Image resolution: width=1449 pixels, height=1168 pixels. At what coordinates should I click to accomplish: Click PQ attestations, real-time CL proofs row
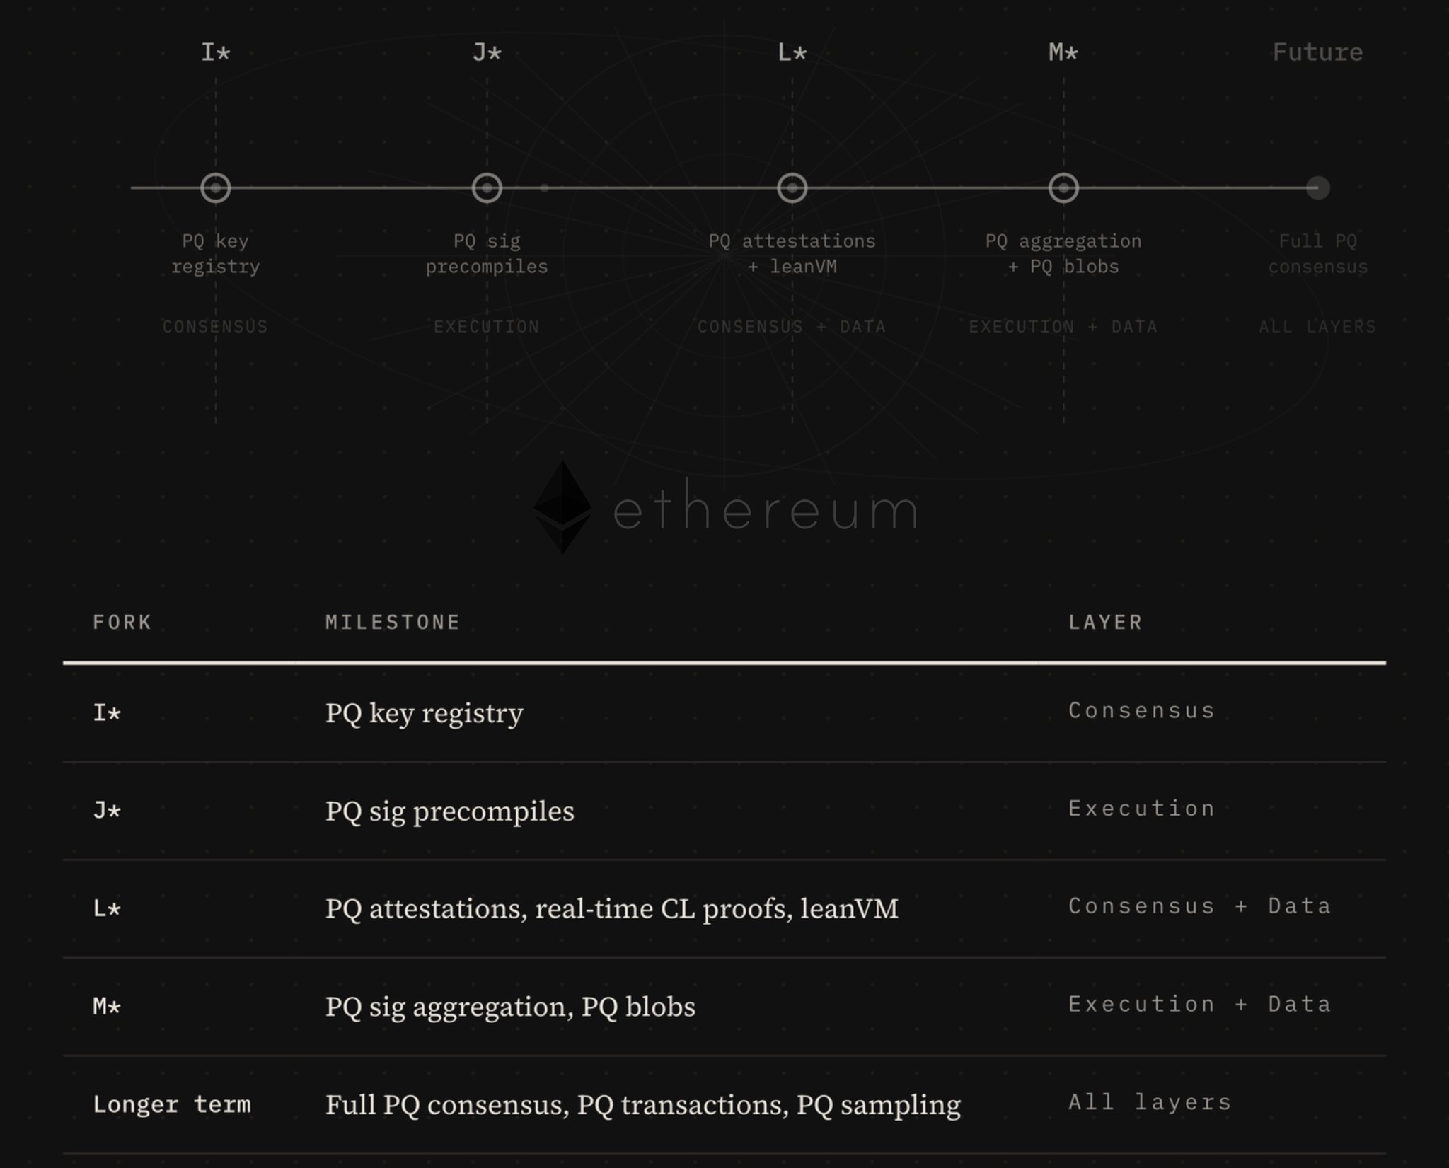tap(612, 908)
